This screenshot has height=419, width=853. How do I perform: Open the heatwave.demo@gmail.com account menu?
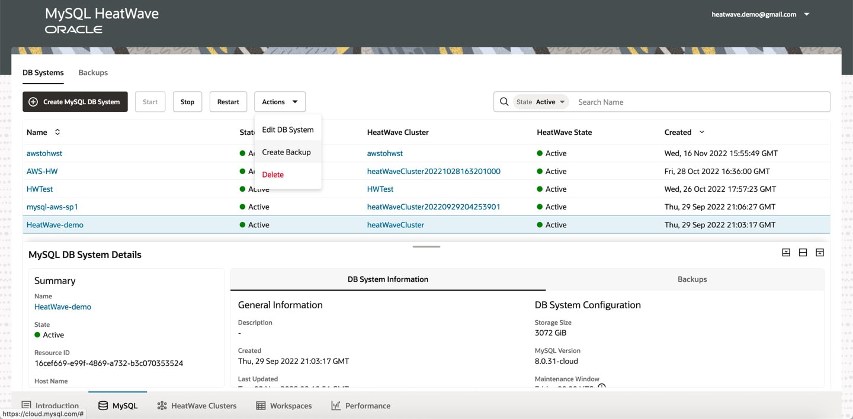(760, 14)
